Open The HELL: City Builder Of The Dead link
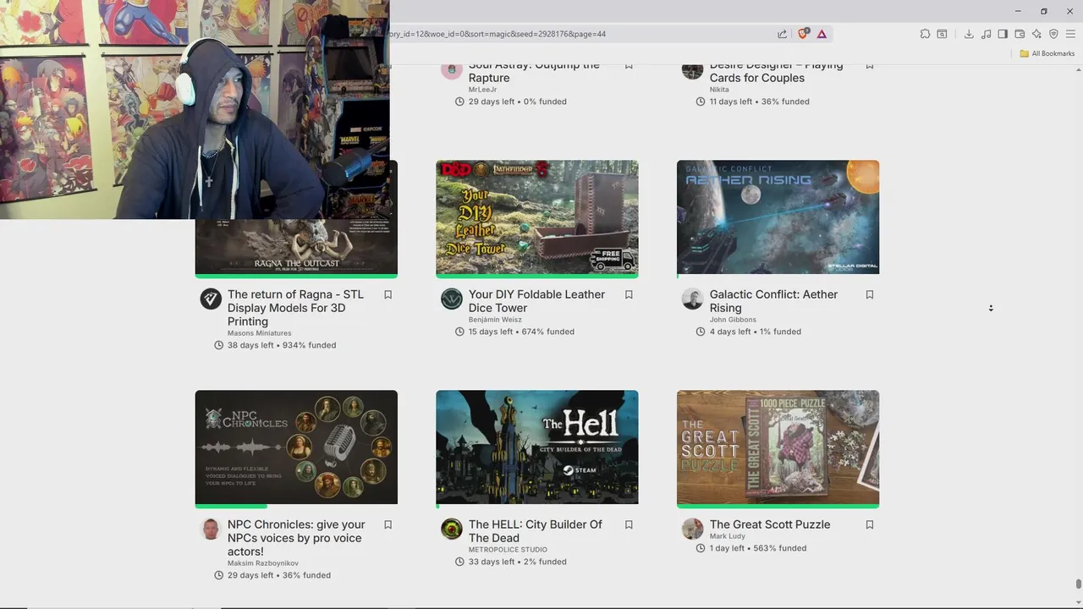This screenshot has width=1083, height=609. pyautogui.click(x=536, y=531)
